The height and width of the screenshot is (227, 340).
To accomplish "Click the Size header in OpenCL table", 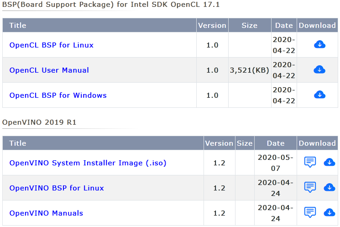I will pos(250,26).
